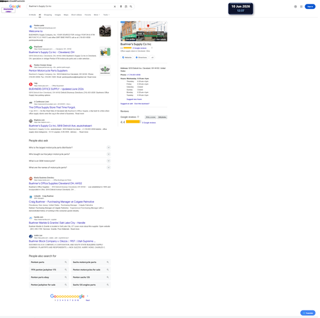Click the phone number link in knowledge panel
This screenshot has height=318, width=320.
point(134,75)
